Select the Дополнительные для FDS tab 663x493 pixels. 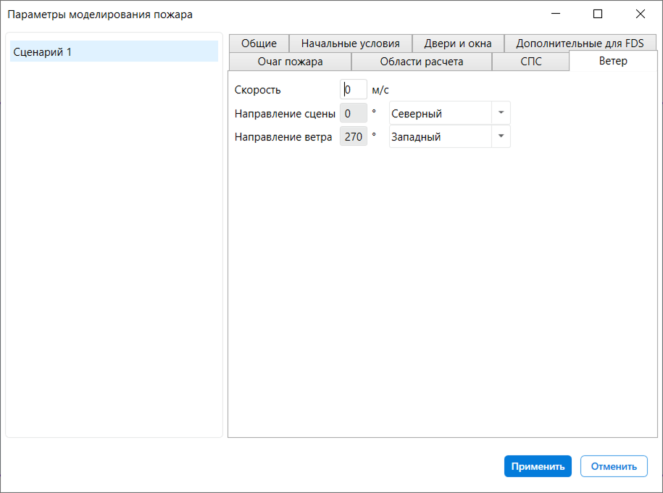(x=580, y=43)
